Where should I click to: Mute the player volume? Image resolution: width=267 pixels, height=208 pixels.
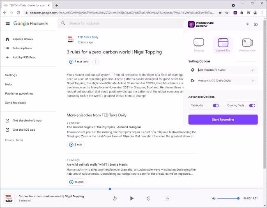[214, 199]
